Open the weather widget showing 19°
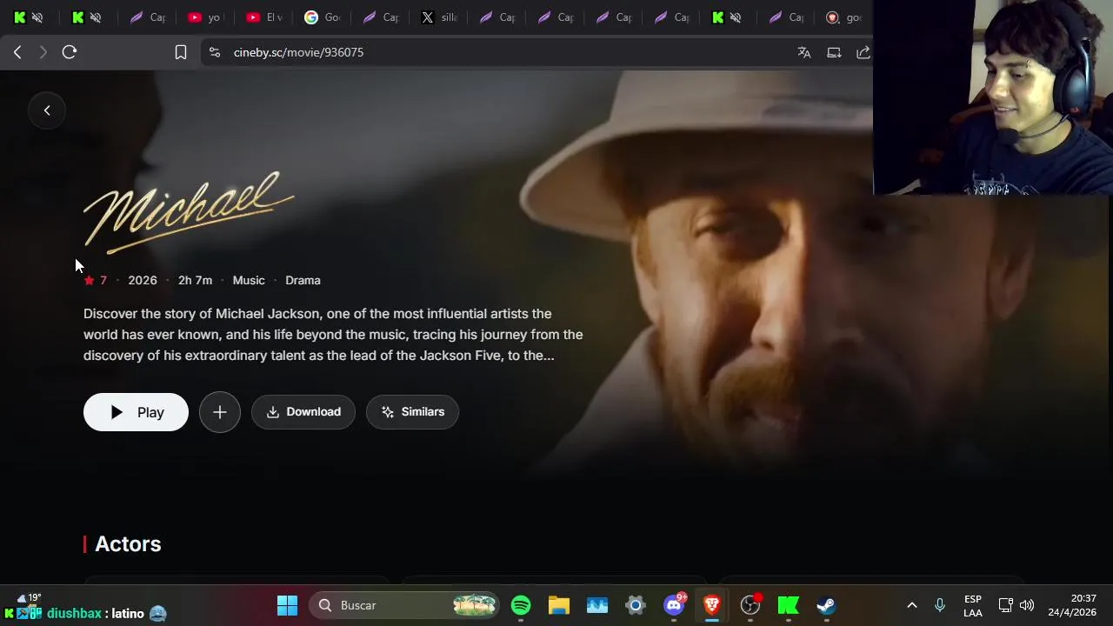The image size is (1113, 626). [x=28, y=597]
